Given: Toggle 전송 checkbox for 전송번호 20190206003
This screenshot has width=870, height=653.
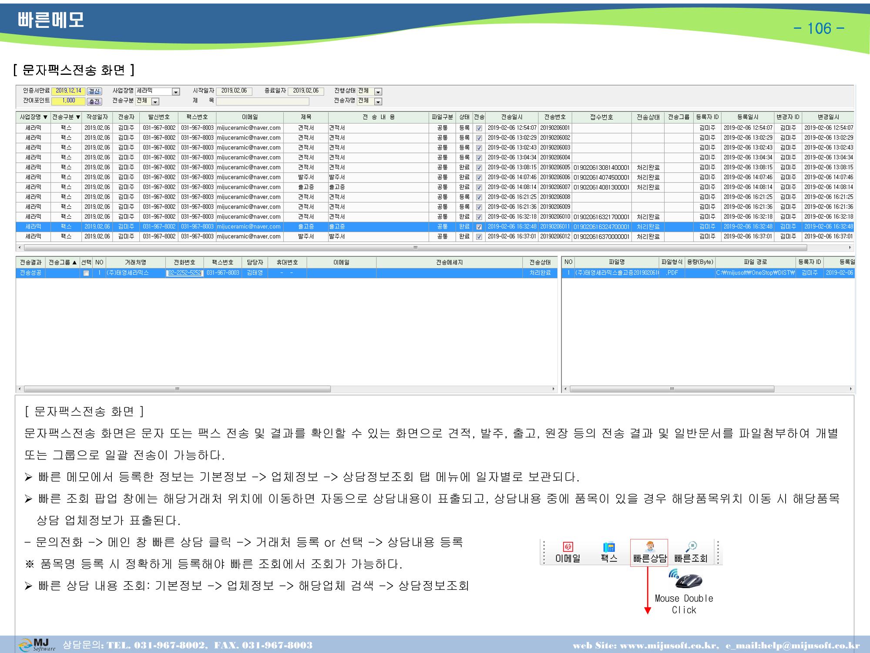Looking at the screenshot, I should coord(479,148).
